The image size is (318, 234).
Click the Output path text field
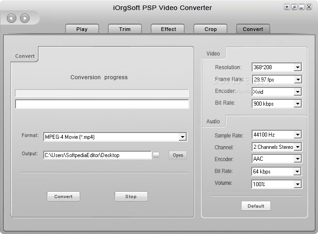(97, 155)
